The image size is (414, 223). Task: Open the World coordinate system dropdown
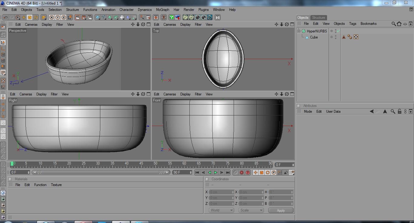click(221, 210)
